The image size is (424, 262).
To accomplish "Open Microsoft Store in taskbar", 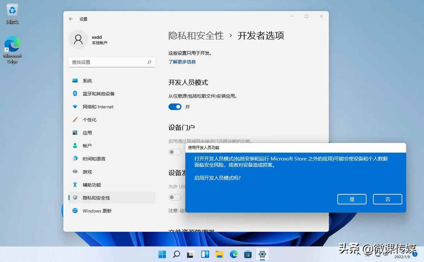I will 248,254.
